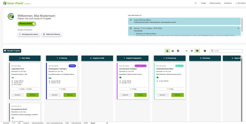Open the Änderungshistorie footer link
Image resolution: width=246 pixels, height=124 pixels.
76,123
